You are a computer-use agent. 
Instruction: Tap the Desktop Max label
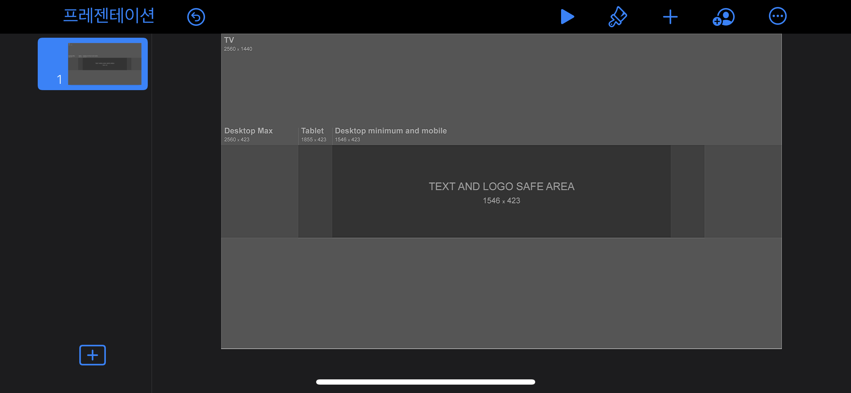click(248, 131)
